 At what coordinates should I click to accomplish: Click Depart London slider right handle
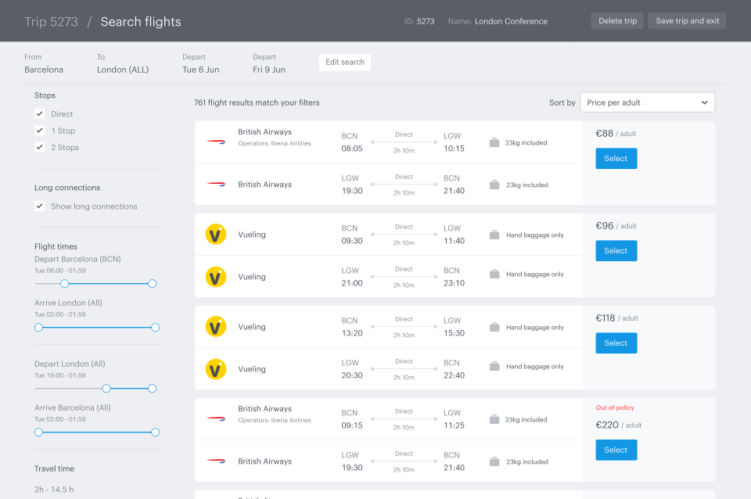tap(153, 389)
